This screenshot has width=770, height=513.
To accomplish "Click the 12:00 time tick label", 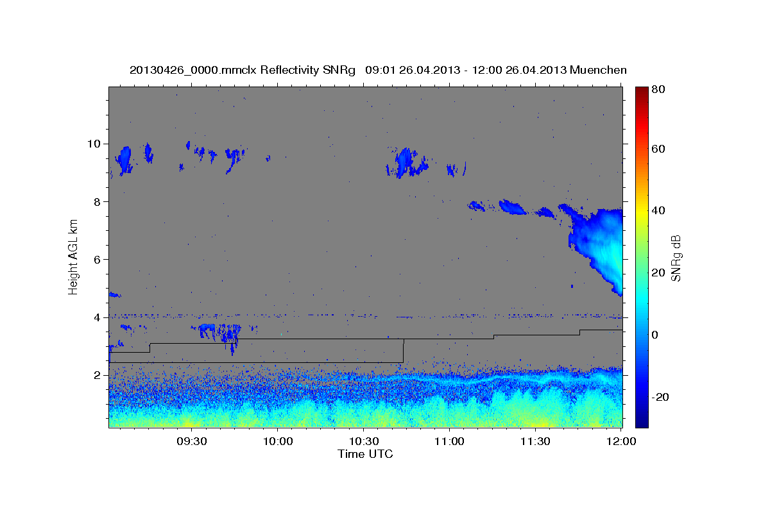I will pyautogui.click(x=620, y=441).
